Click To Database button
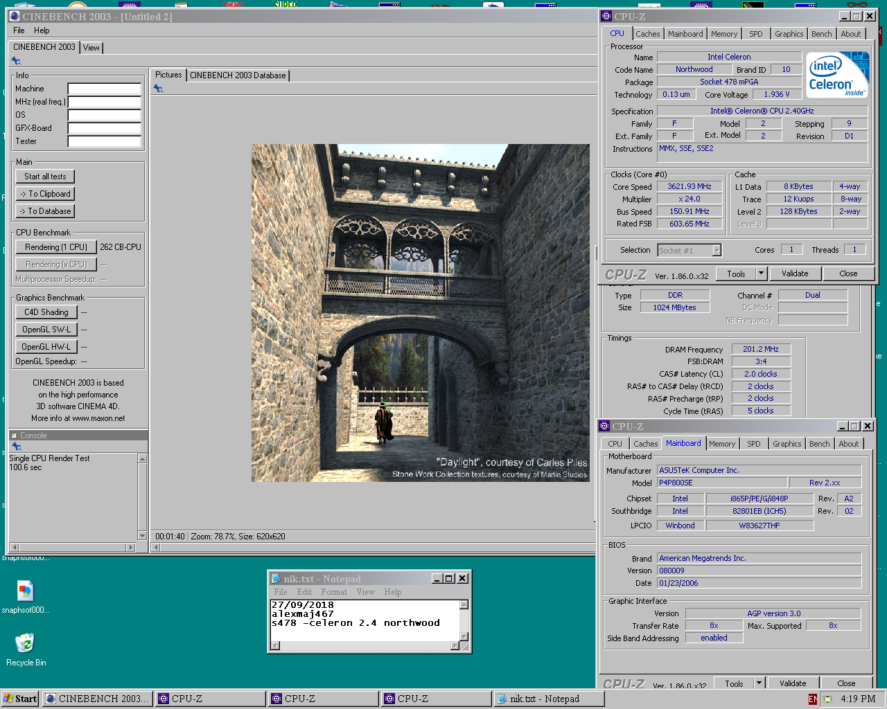The height and width of the screenshot is (709, 887). pyautogui.click(x=45, y=211)
